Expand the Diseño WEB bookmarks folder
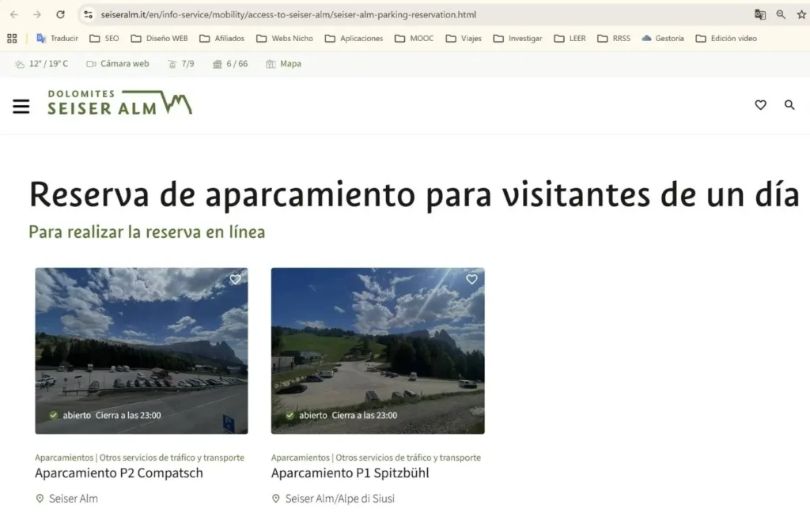The height and width of the screenshot is (520, 810). click(159, 38)
